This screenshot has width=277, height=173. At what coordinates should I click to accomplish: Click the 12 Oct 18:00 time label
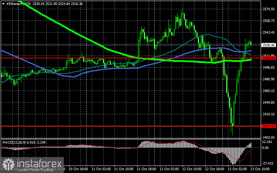[x=215, y=169]
